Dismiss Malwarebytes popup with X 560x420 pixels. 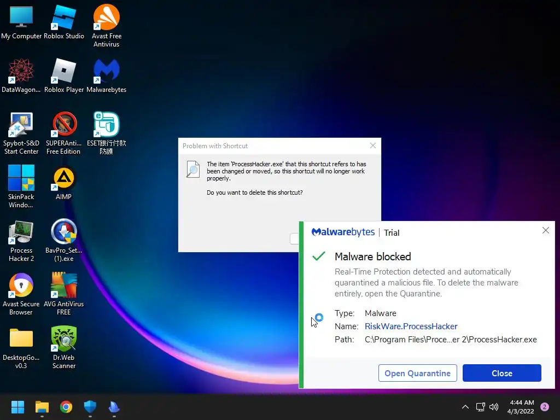pyautogui.click(x=545, y=230)
